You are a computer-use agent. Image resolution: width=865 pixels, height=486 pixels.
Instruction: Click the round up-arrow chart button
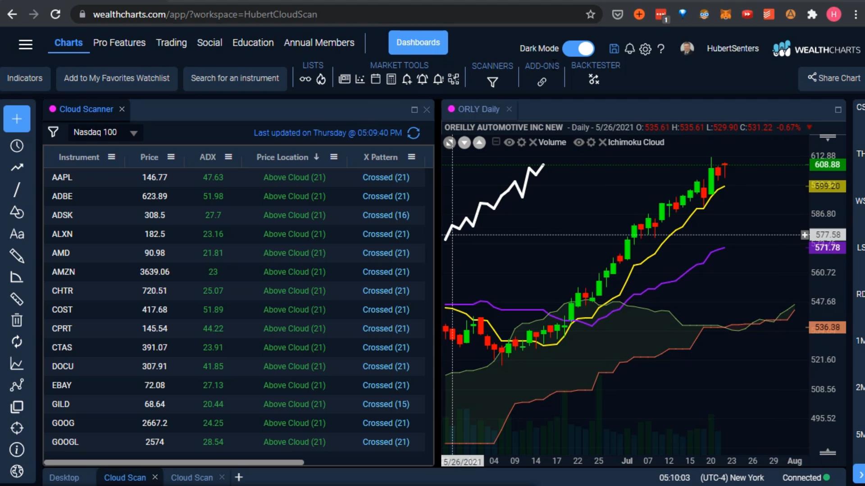coord(479,143)
